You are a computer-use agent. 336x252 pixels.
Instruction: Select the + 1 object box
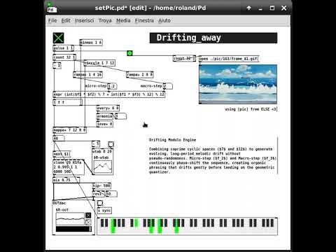57,66
